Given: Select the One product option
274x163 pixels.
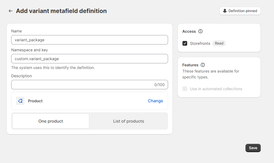Looking at the screenshot, I should click(x=51, y=121).
